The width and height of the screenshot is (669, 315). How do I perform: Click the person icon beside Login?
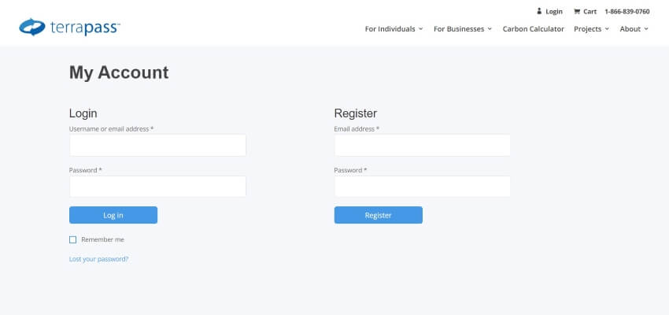[539, 12]
